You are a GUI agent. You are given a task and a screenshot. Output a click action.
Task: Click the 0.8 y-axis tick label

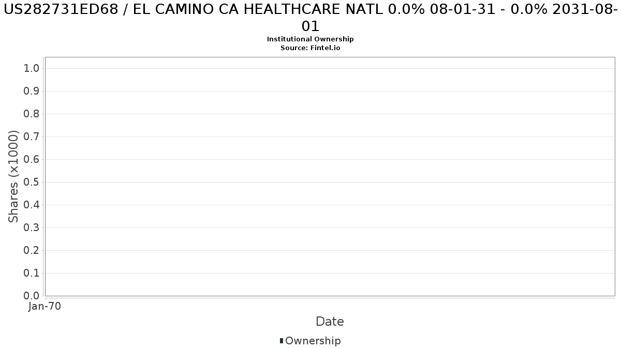click(x=32, y=114)
